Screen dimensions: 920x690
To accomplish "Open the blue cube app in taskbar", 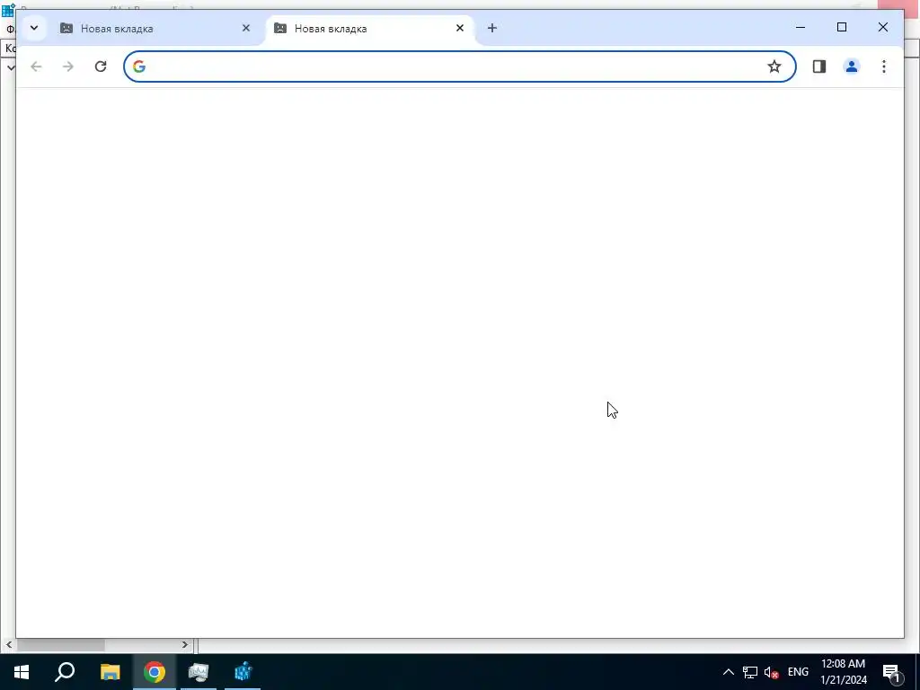I will coord(243,672).
